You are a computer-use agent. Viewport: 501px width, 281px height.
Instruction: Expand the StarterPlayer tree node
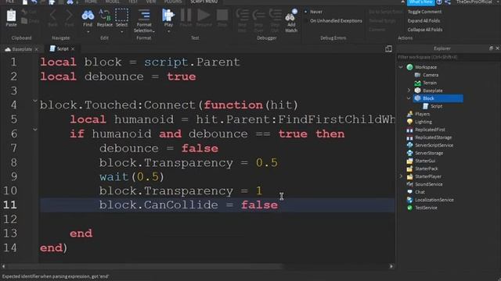[401, 176]
